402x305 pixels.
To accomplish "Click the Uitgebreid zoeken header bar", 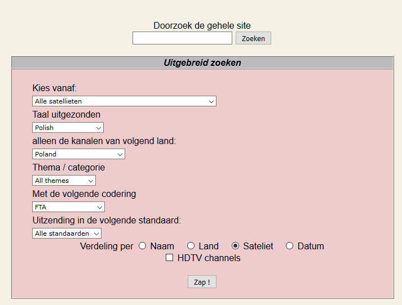I will 202,62.
